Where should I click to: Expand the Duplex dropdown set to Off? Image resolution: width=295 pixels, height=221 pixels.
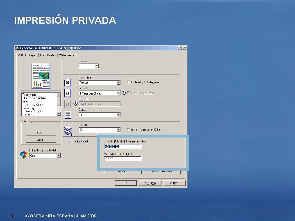(x=100, y=115)
